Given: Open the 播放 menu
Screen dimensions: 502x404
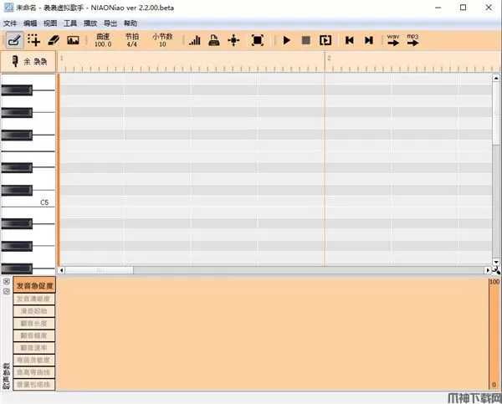Looking at the screenshot, I should coord(90,23).
